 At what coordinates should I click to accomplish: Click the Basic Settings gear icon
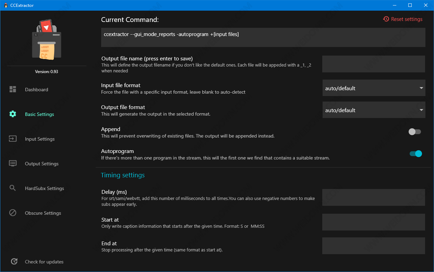13,114
